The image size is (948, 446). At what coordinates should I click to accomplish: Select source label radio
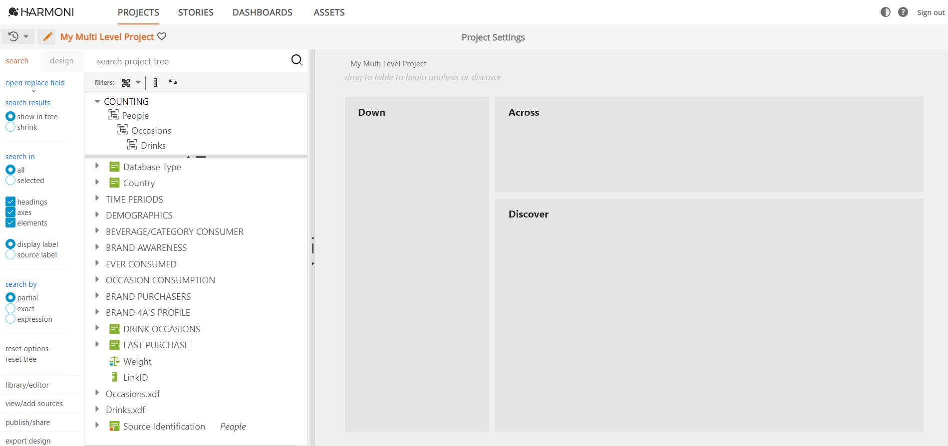tap(10, 254)
